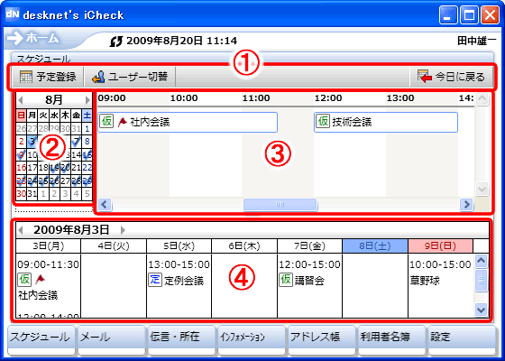Click the timeline horizontal scrollbar thumb
The height and width of the screenshot is (361, 505).
(x=280, y=204)
